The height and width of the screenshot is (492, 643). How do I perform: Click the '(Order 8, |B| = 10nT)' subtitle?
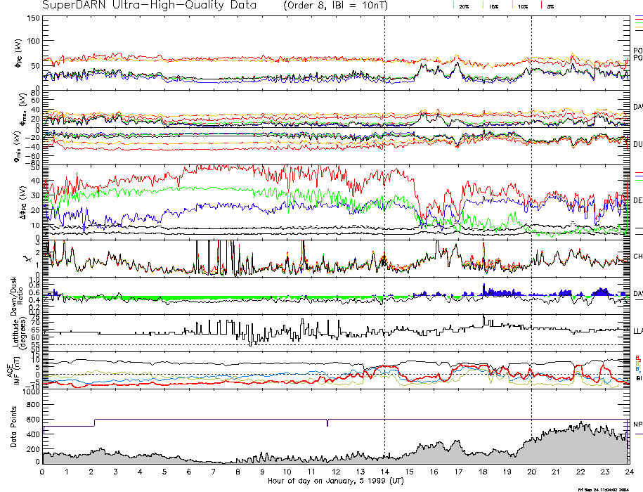coord(343,6)
